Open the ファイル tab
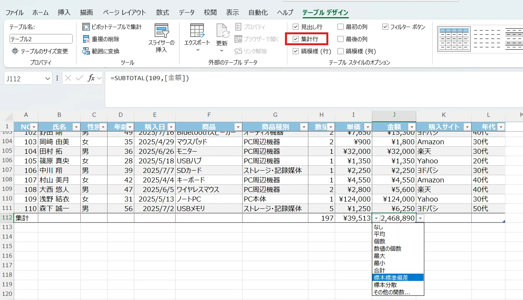The image size is (523, 300). pyautogui.click(x=14, y=13)
